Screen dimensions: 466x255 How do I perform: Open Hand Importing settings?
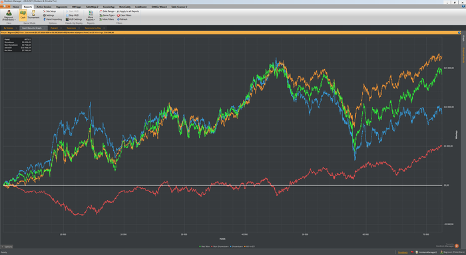coord(53,19)
